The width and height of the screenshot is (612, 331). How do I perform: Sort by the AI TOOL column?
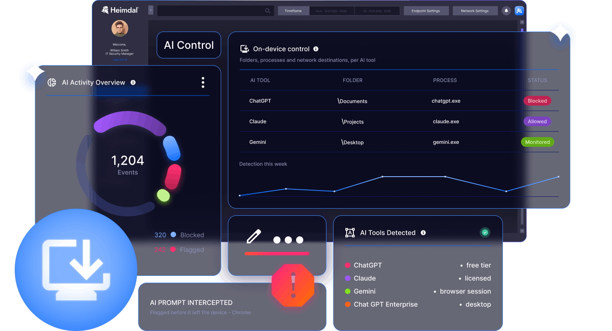coord(260,80)
